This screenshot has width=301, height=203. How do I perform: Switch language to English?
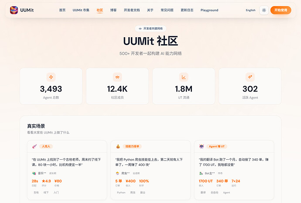coord(250,10)
